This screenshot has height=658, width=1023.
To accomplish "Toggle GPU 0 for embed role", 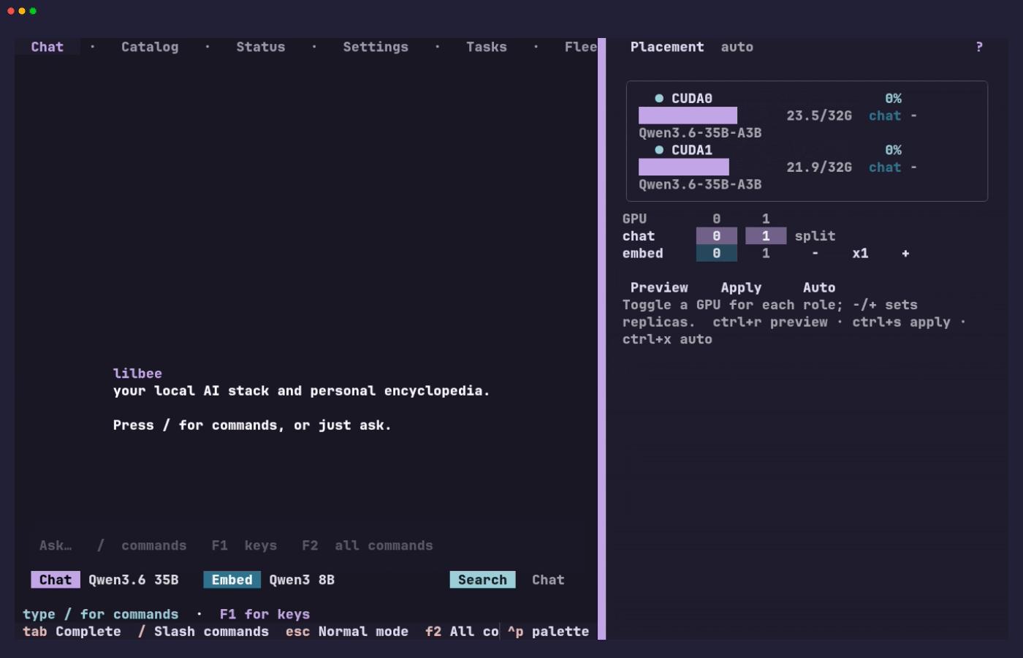I will [716, 254].
